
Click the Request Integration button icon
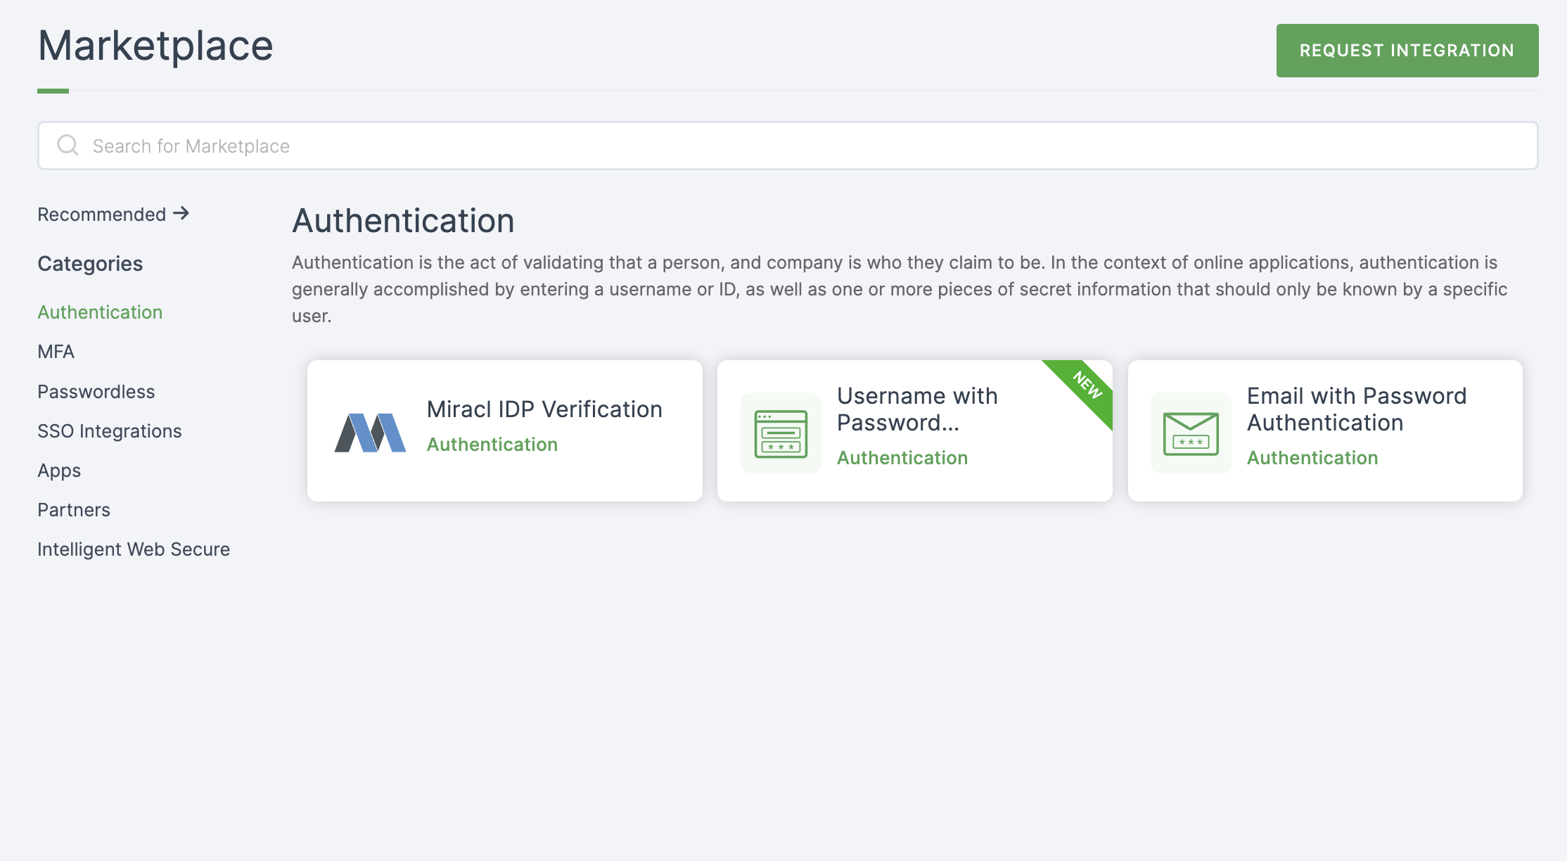(x=1407, y=50)
